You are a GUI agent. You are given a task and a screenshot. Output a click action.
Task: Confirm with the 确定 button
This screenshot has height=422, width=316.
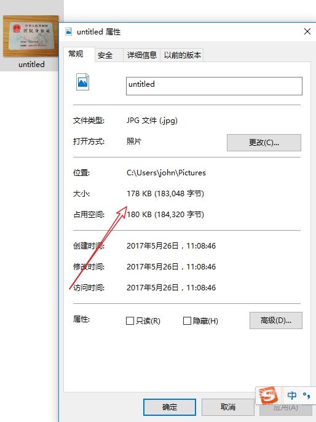coord(170,407)
